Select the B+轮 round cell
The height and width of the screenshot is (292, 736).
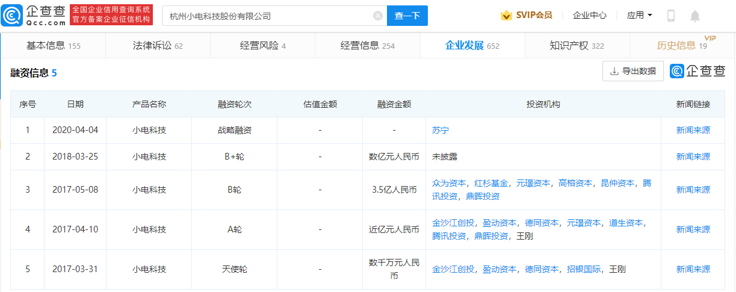pyautogui.click(x=235, y=157)
